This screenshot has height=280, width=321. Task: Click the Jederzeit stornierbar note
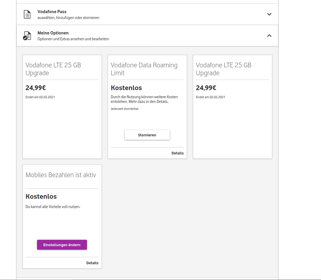pos(125,109)
